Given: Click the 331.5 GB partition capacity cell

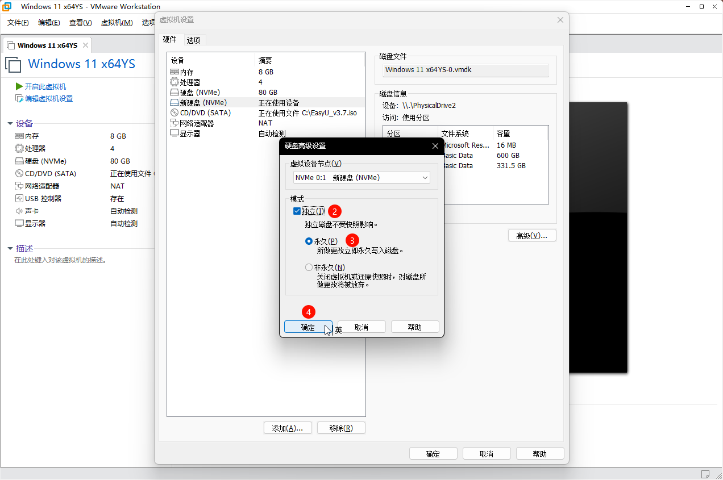Looking at the screenshot, I should click(x=511, y=166).
